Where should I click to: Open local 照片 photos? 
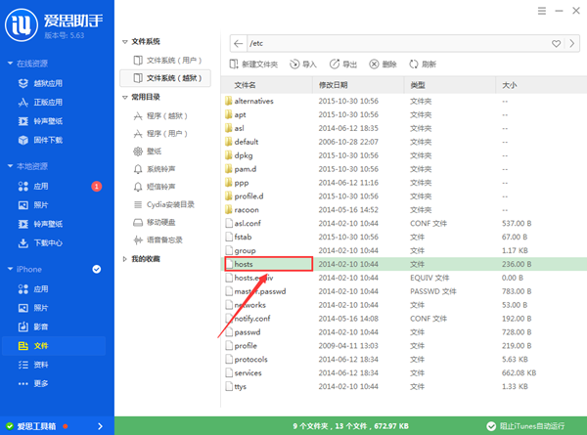tap(33, 205)
